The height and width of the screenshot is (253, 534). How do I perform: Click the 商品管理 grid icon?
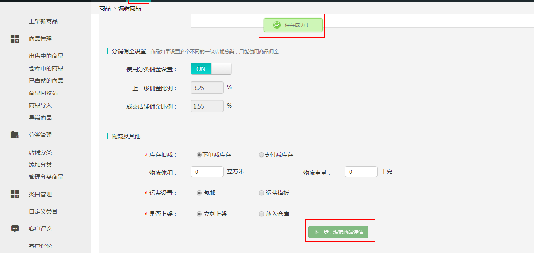tap(15, 39)
